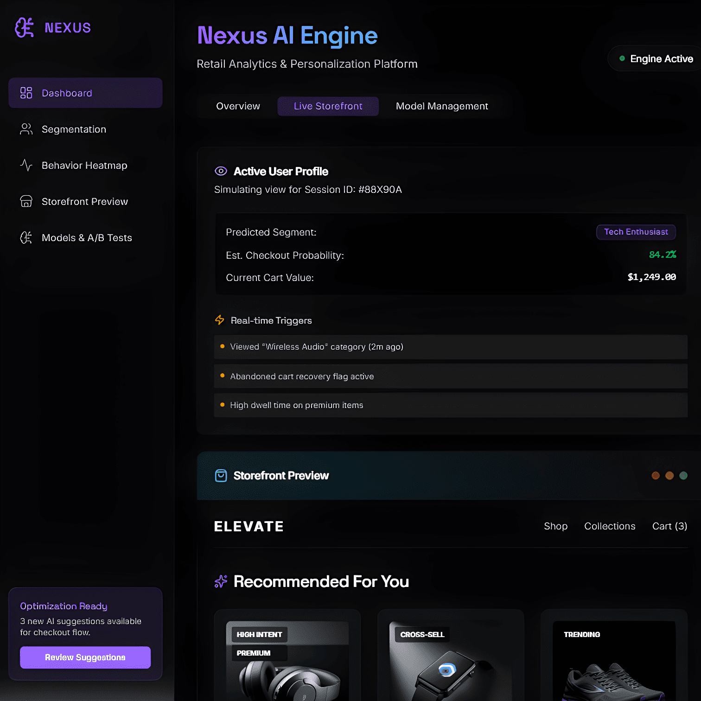The height and width of the screenshot is (701, 701).
Task: Select the Live Storefront tab
Action: (328, 106)
